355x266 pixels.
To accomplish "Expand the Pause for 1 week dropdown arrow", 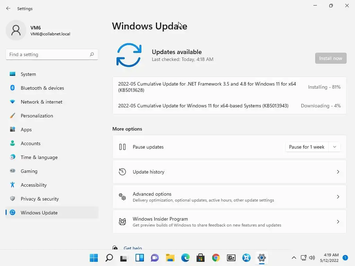I will pos(335,147).
